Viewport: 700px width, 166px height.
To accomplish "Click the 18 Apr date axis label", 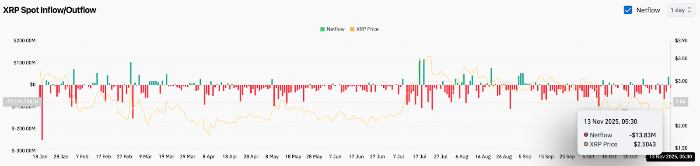I will pos(230,156).
